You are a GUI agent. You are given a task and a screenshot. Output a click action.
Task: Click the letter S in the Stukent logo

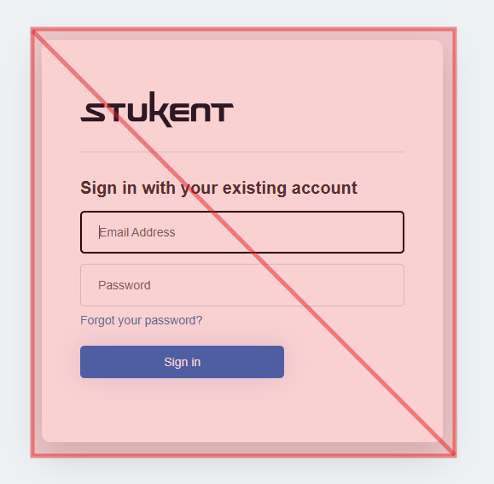click(93, 112)
